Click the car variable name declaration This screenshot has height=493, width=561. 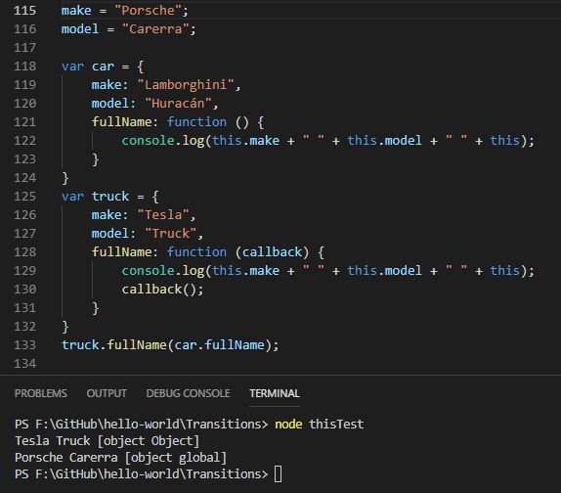pos(103,67)
